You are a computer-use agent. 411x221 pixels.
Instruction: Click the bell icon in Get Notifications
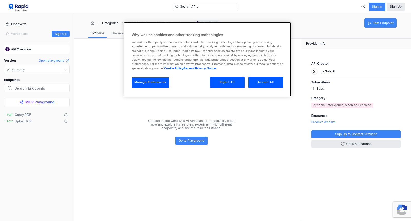343,144
